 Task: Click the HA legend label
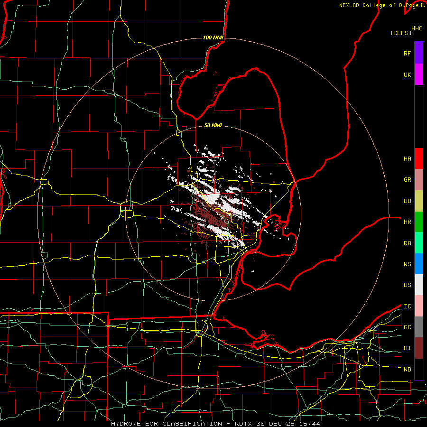pos(407,159)
